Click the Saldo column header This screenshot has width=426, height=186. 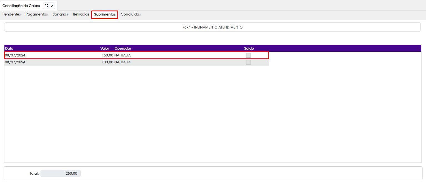coord(249,48)
